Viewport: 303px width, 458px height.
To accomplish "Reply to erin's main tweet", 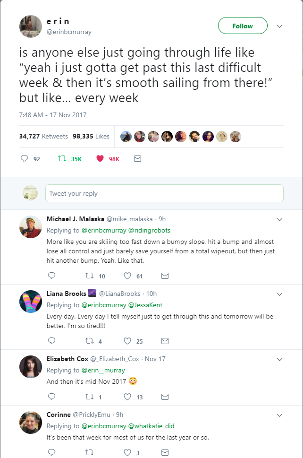I will pyautogui.click(x=25, y=159).
